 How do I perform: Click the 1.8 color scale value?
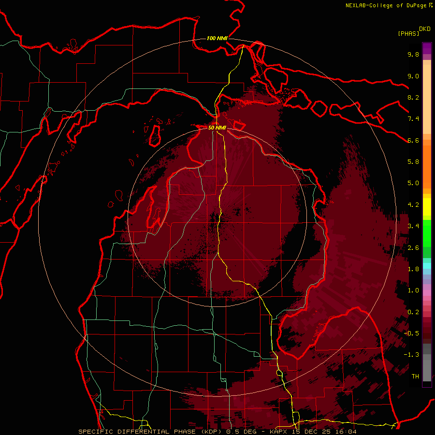click(x=413, y=269)
